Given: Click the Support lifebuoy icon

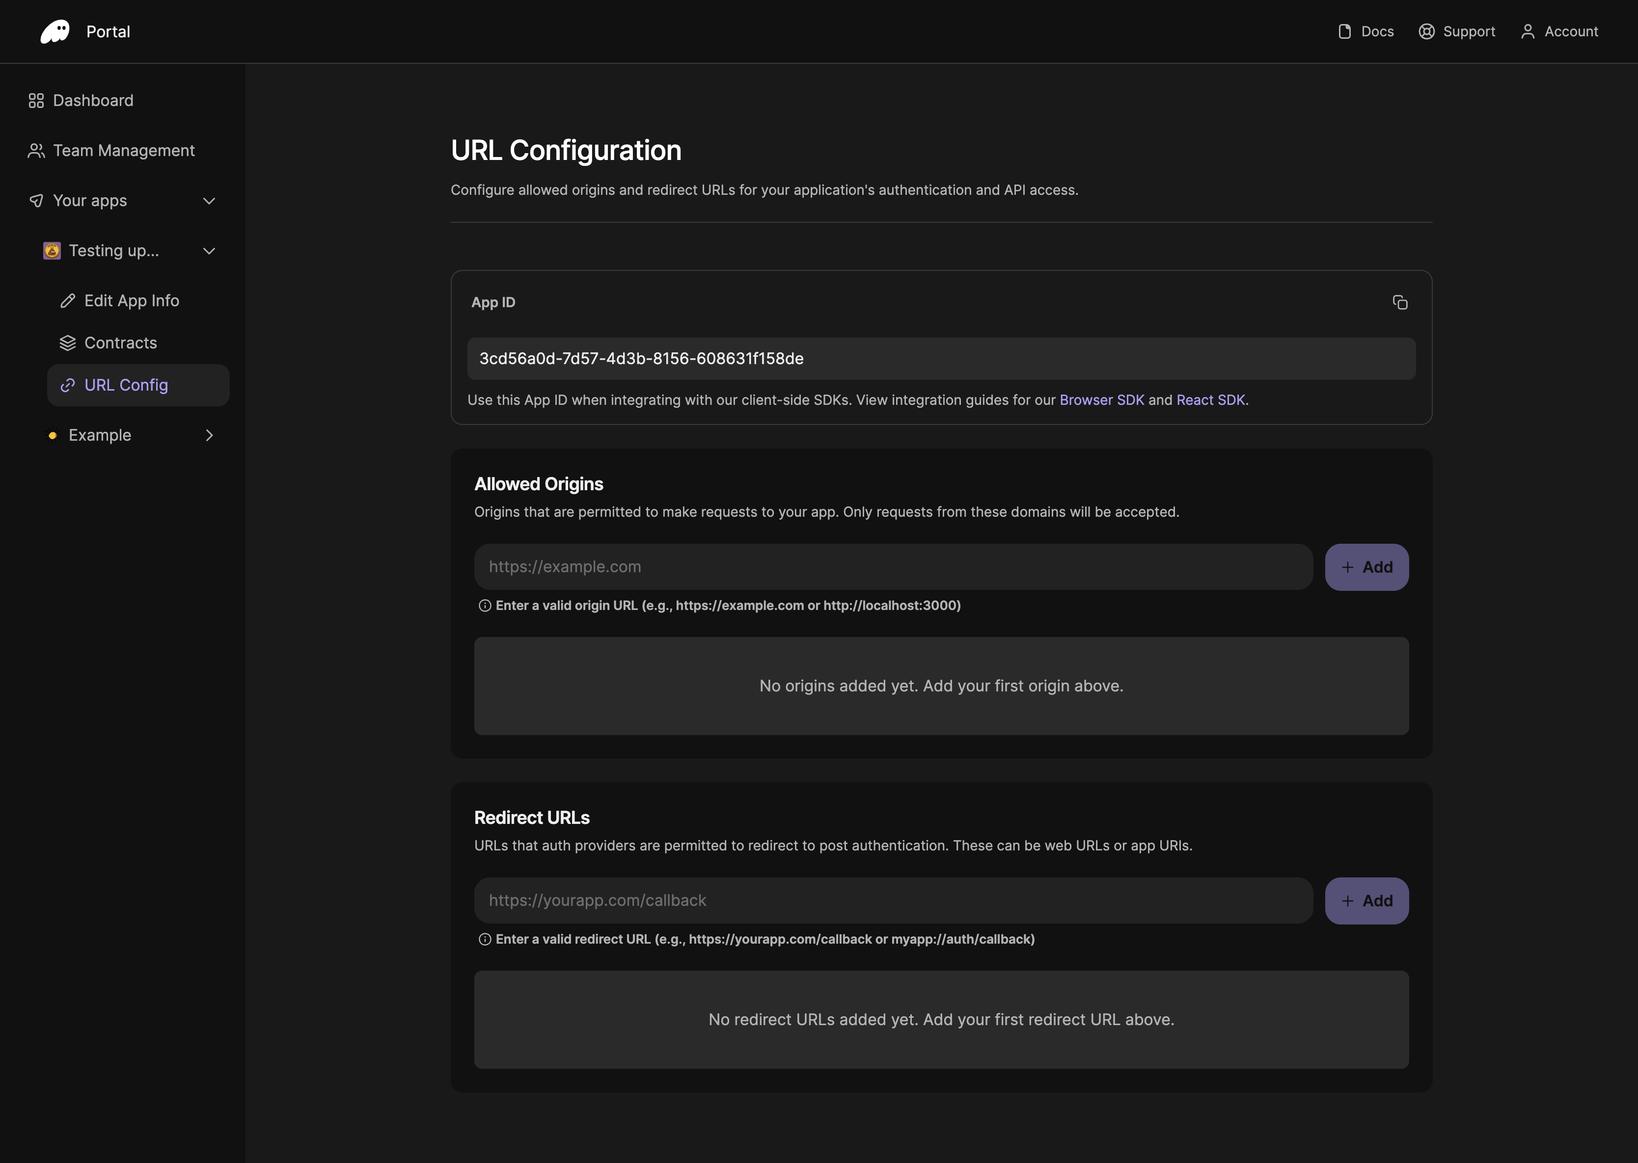Looking at the screenshot, I should pos(1426,31).
